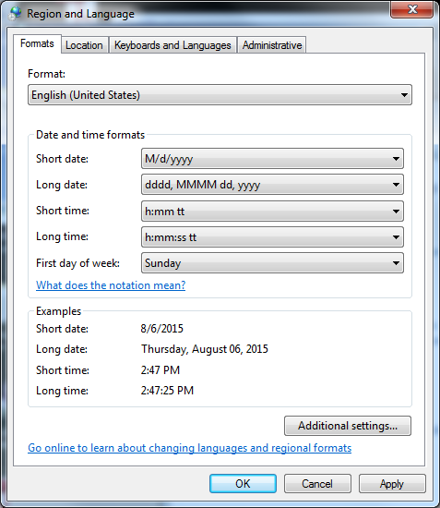This screenshot has height=508, width=440.
Task: Expand the Long date format dropdown
Action: click(x=272, y=185)
